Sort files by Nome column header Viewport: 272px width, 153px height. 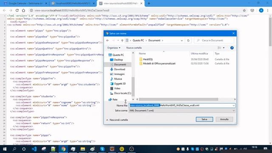pyautogui.click(x=142, y=54)
